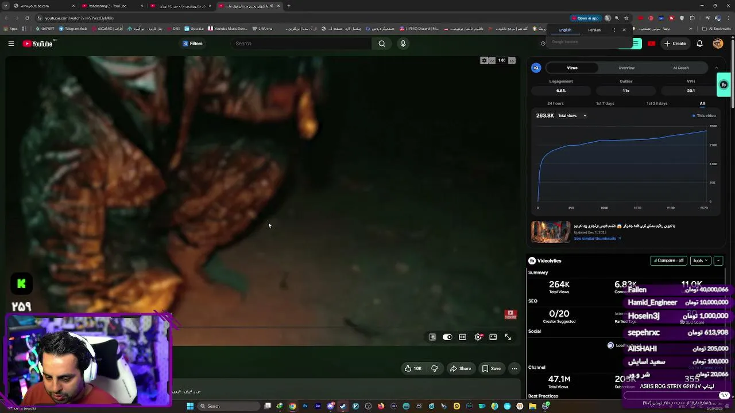The height and width of the screenshot is (413, 735).
Task: Click the vidIQ icon in player controls
Action: tap(432, 337)
